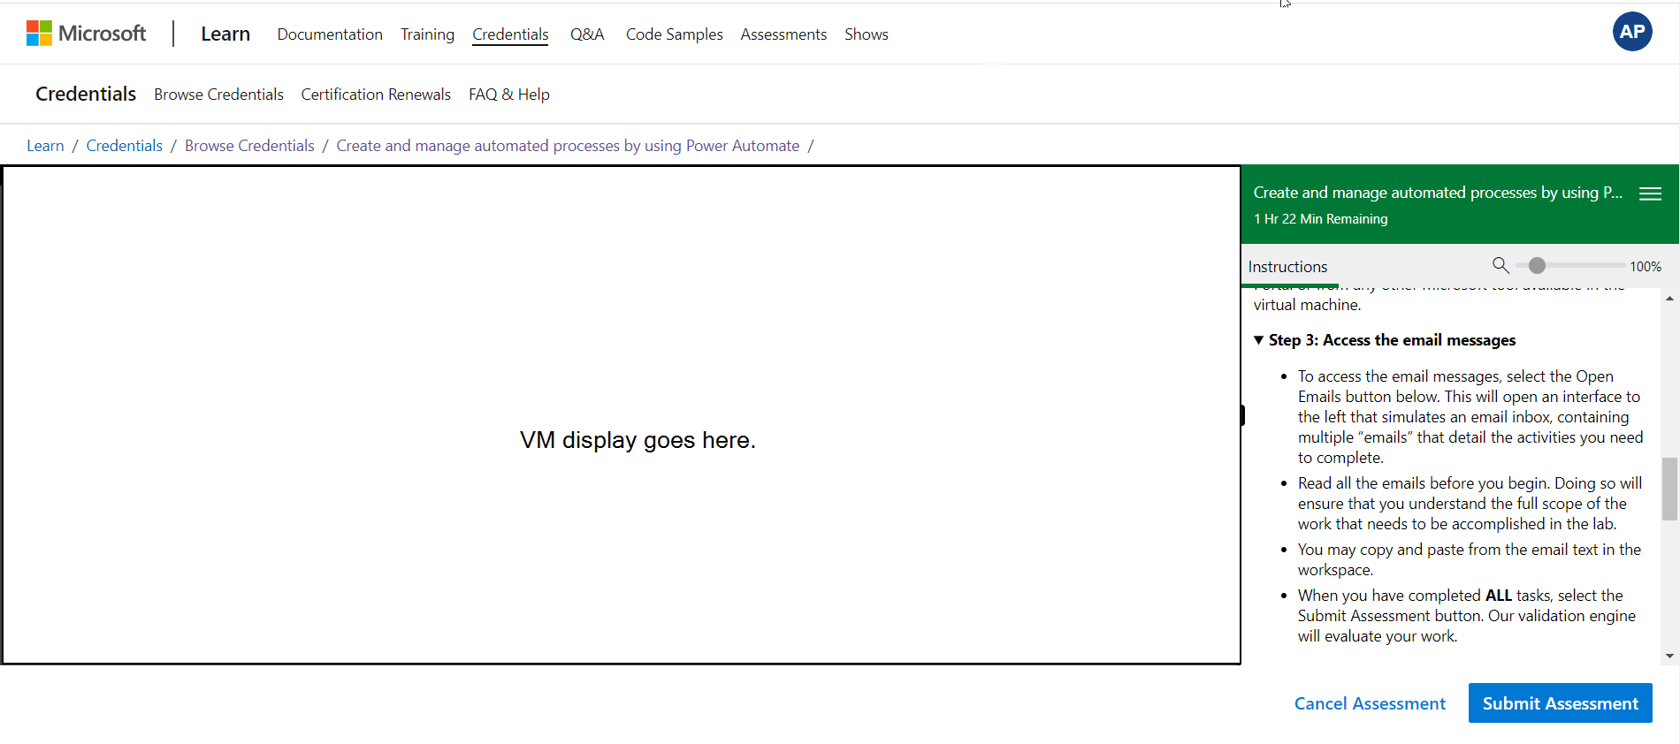Open Documentation in top navigation
Screen dimensions: 1680x744
(x=330, y=34)
